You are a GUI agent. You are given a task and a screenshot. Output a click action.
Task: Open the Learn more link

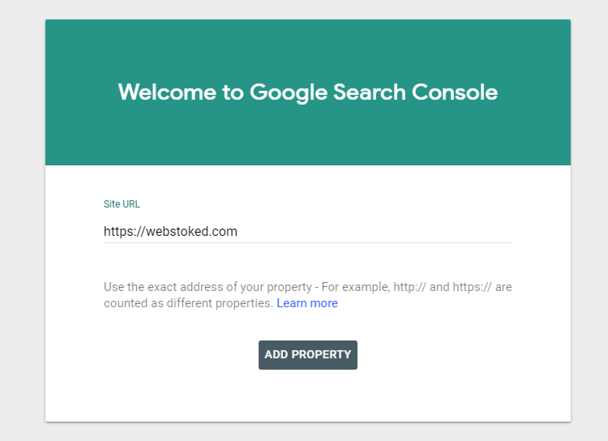(x=307, y=303)
